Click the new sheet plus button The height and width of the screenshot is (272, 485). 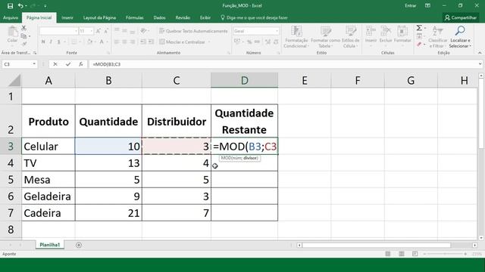79,245
